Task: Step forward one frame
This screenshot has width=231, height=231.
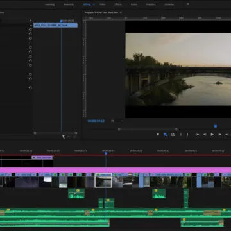Action: [x=219, y=135]
